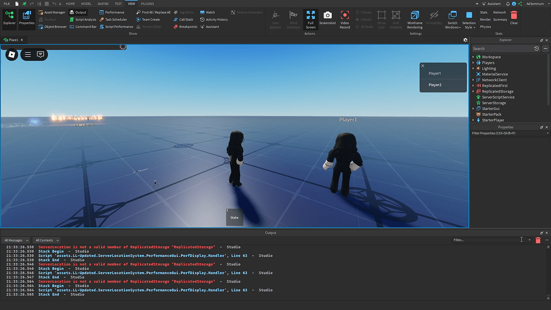Open the Assistant from the Show group
The width and height of the screenshot is (551, 310).
tap(209, 27)
